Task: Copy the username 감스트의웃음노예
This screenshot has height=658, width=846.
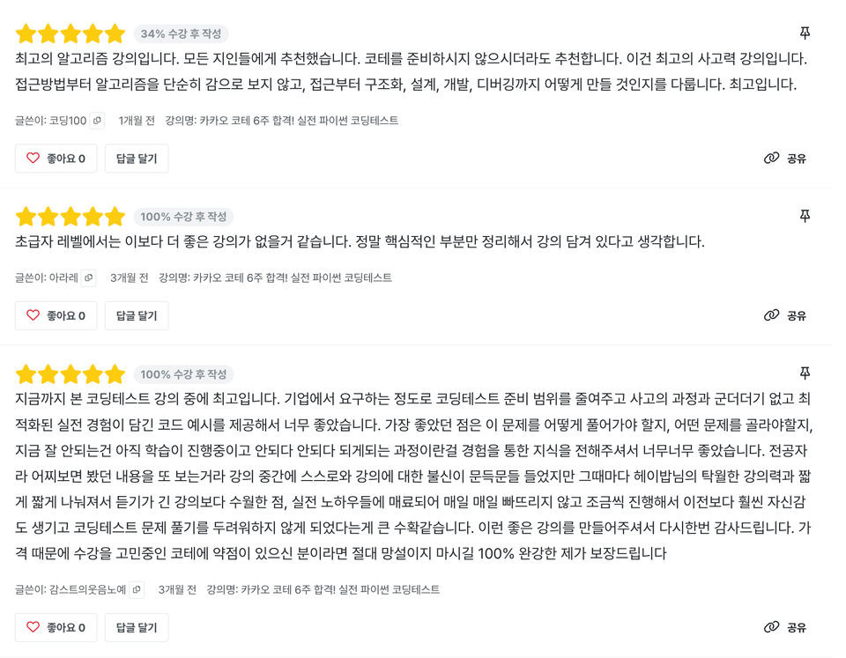Action: (137, 590)
